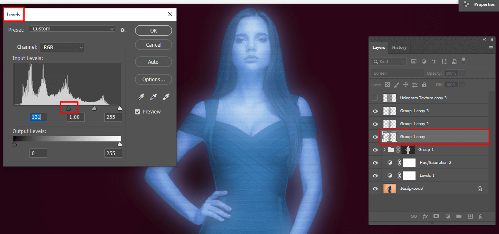This screenshot has width=499, height=234.
Task: Delete layer with trash icon
Action: [x=481, y=216]
